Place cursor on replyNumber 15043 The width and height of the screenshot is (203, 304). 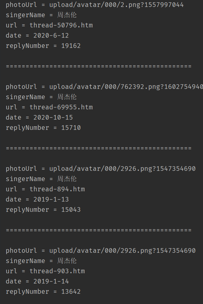(43, 209)
